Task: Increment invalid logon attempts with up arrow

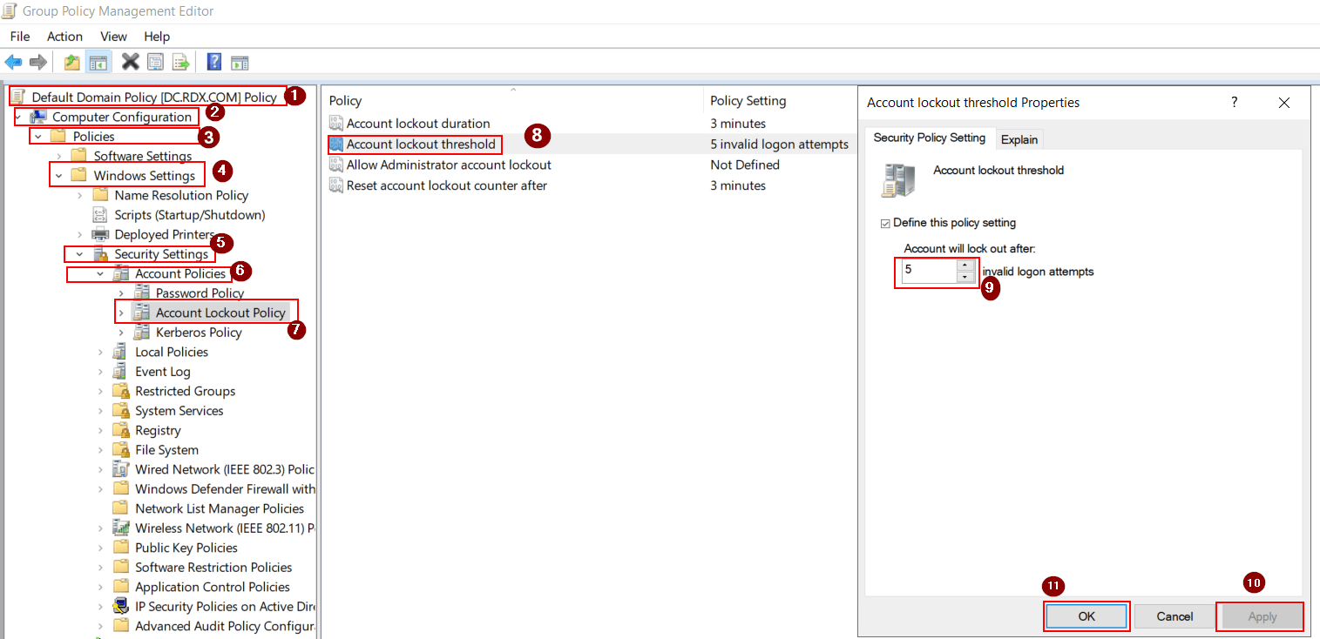Action: tap(964, 266)
